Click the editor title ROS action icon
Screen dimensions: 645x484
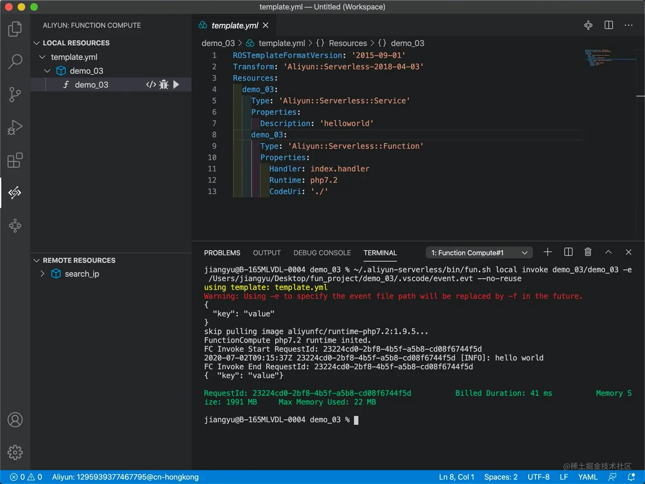coord(588,25)
